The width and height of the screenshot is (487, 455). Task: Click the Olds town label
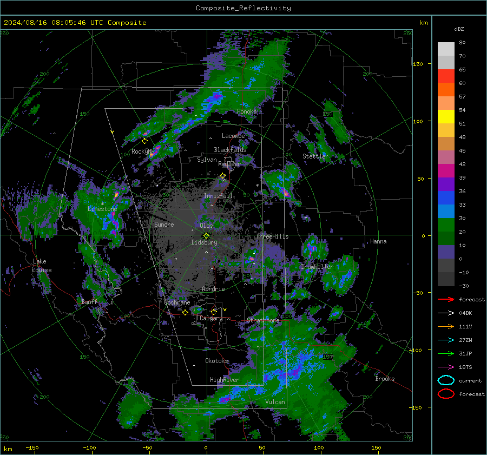(x=206, y=226)
